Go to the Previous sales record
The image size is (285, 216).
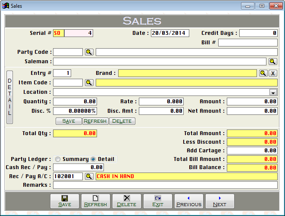point(189,201)
